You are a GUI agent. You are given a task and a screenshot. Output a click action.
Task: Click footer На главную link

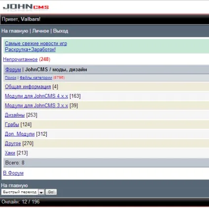14,185
